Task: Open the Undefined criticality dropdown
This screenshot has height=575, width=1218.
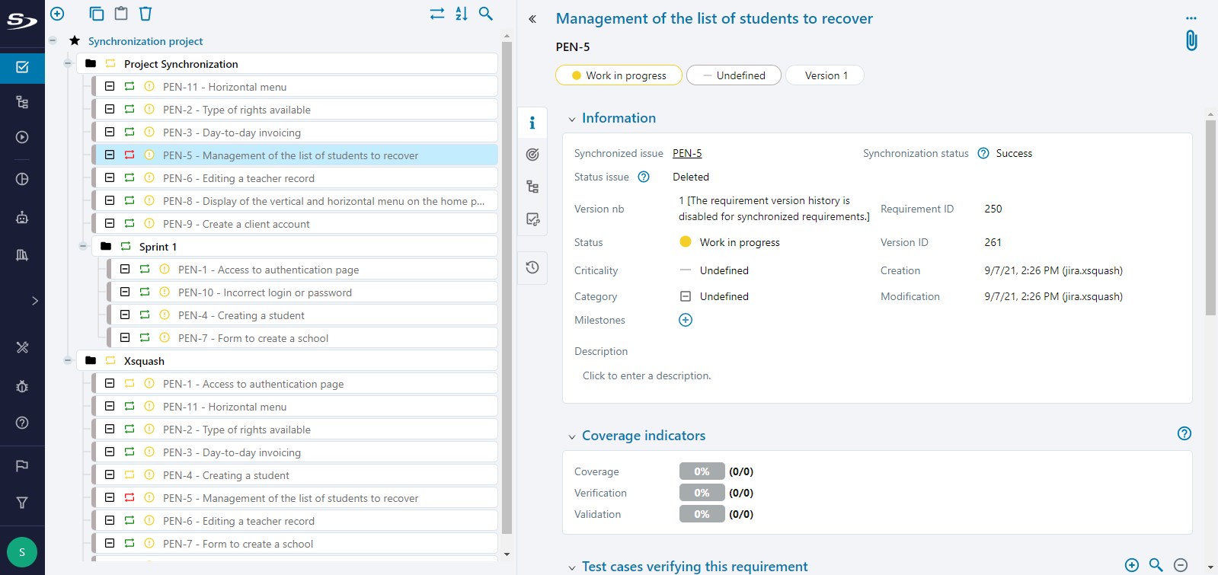Action: tap(734, 75)
